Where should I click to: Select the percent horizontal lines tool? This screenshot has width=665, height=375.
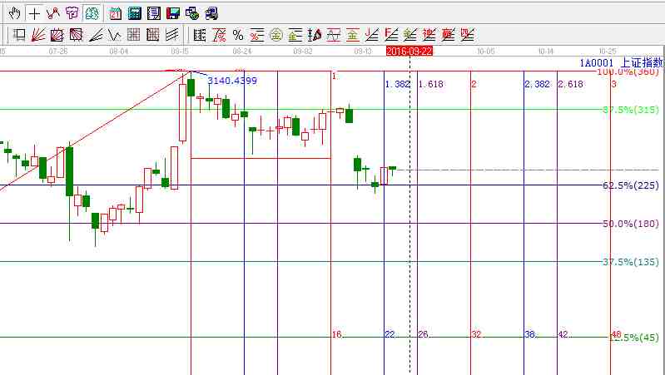(x=257, y=35)
